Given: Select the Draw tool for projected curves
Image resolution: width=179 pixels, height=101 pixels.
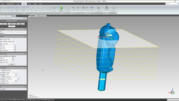Looking at the screenshot, I should click(x=83, y=9).
